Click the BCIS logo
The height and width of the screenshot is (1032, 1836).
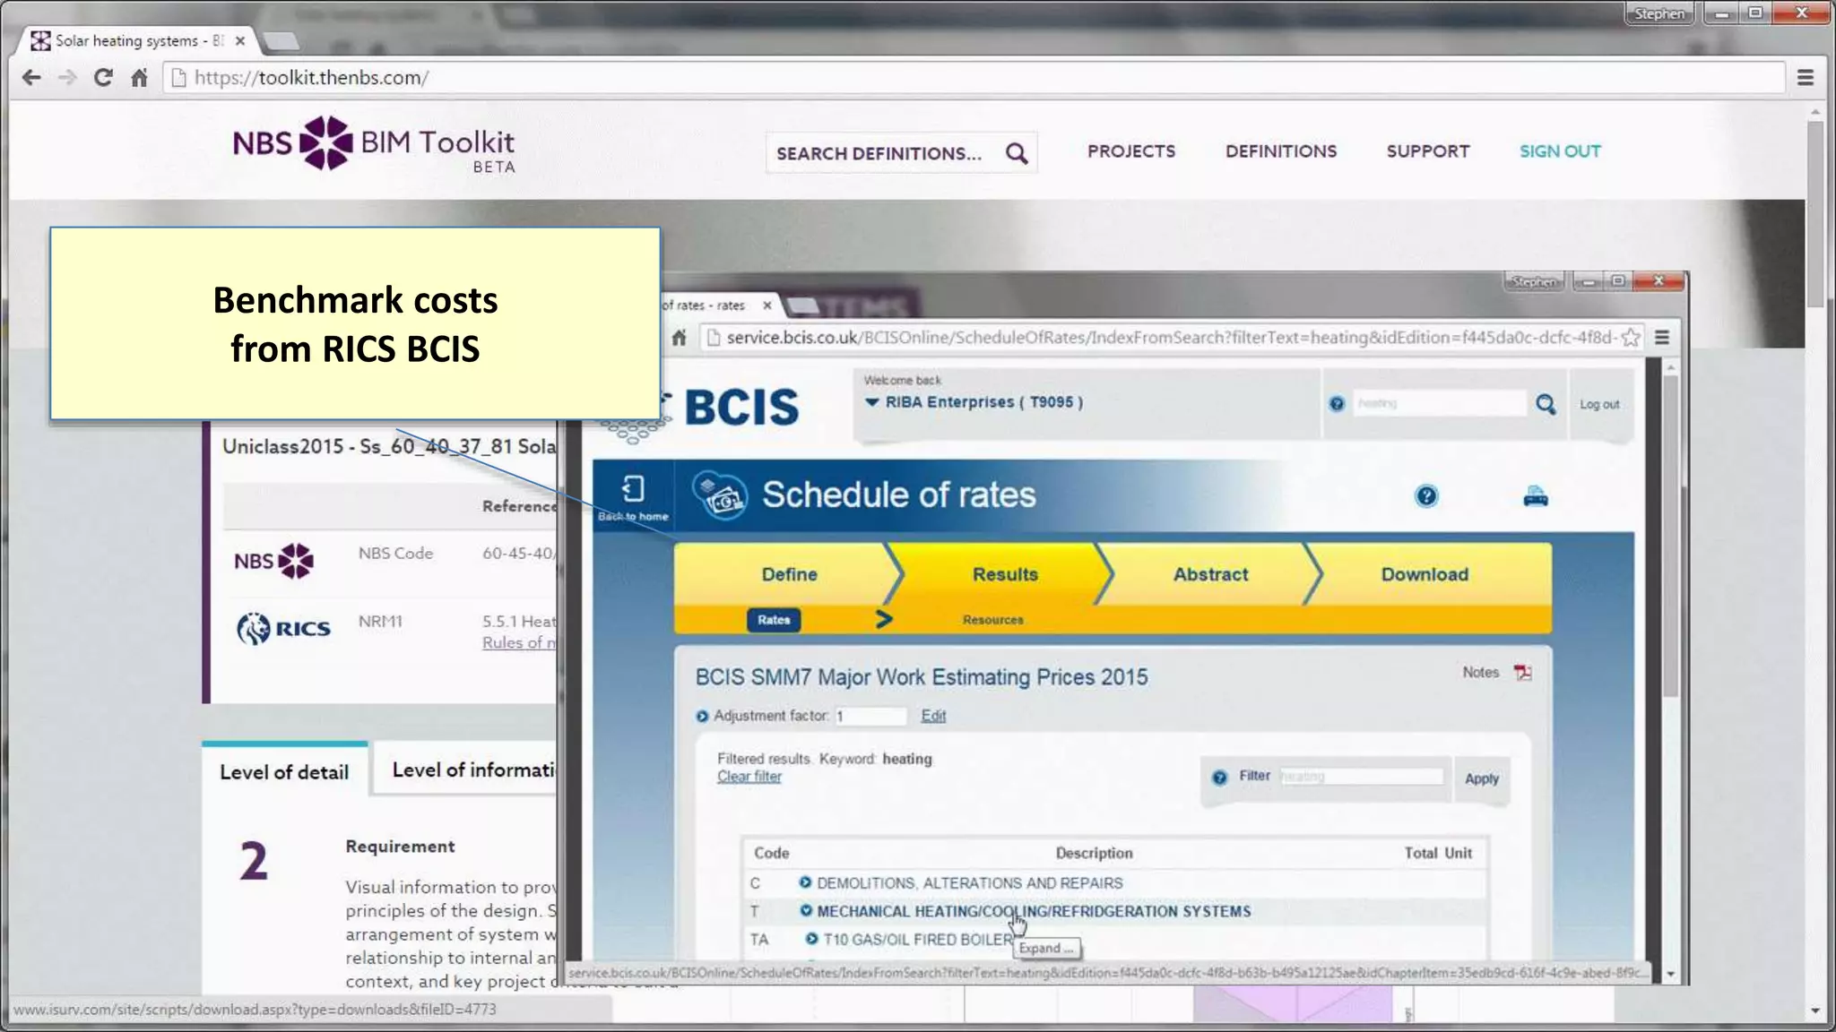pyautogui.click(x=740, y=408)
